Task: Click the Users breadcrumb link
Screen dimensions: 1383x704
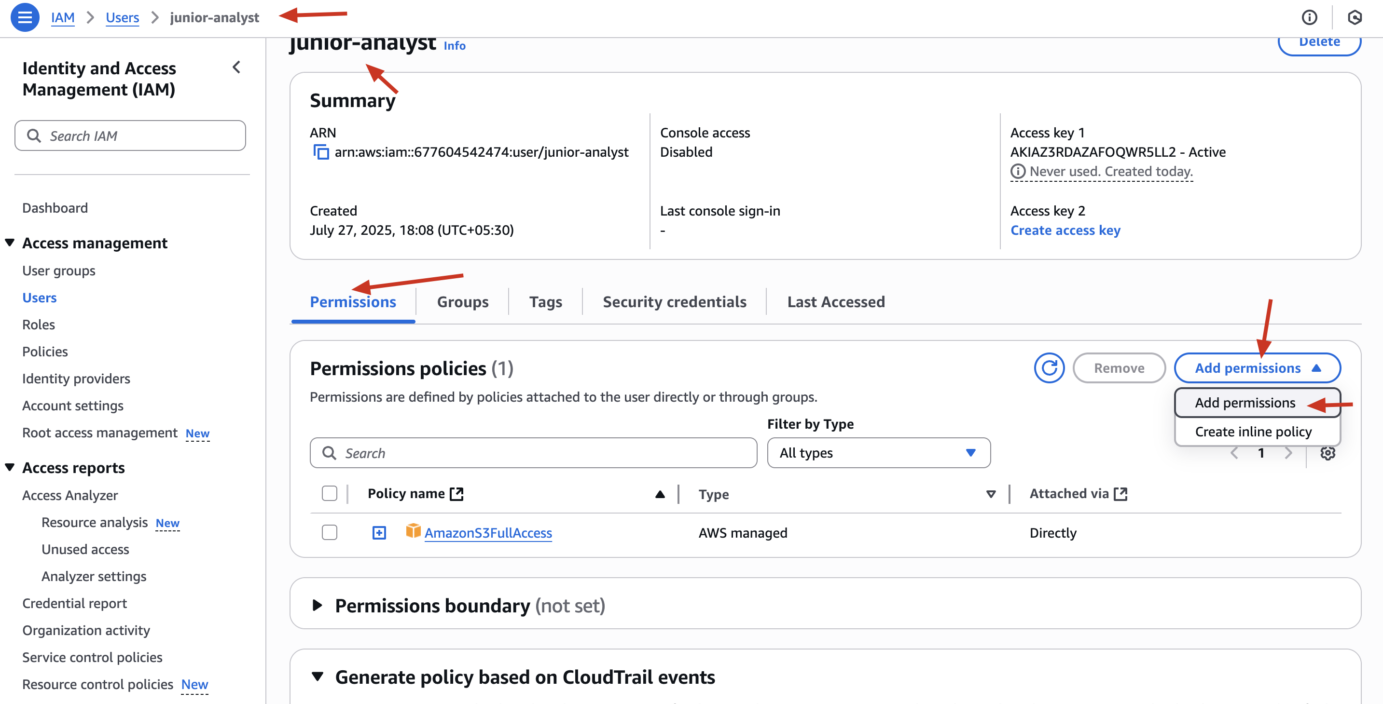Action: (123, 18)
